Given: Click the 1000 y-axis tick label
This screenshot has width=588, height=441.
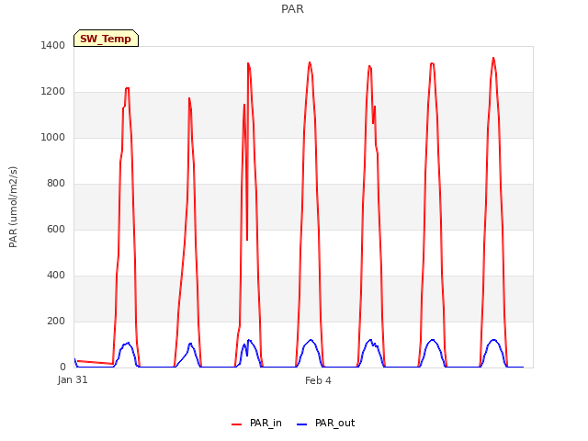Looking at the screenshot, I should coord(53,137).
